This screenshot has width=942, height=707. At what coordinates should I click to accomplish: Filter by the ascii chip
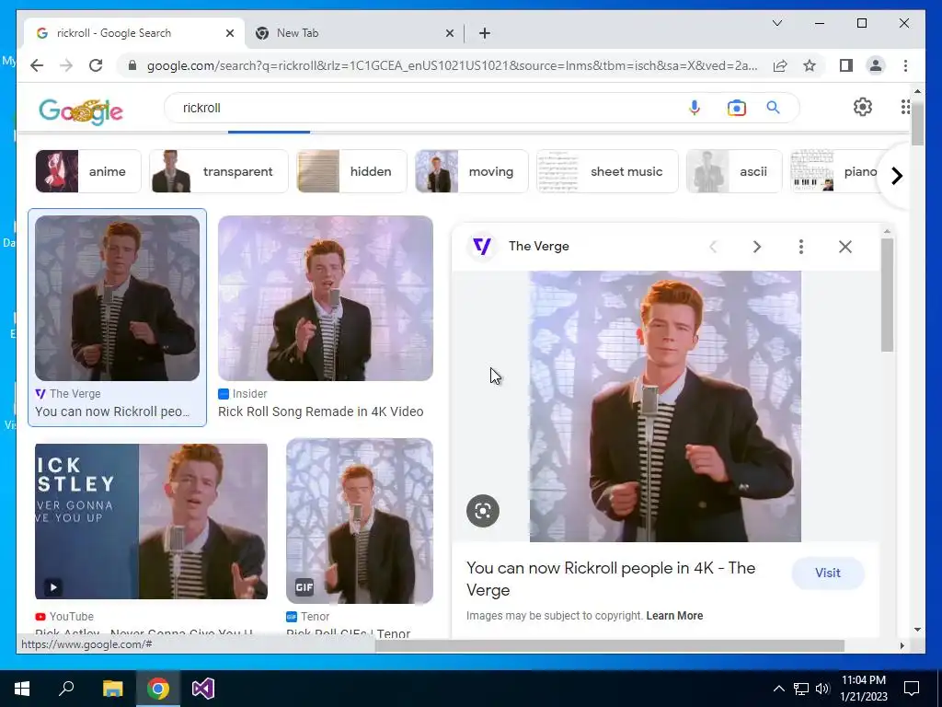point(734,171)
